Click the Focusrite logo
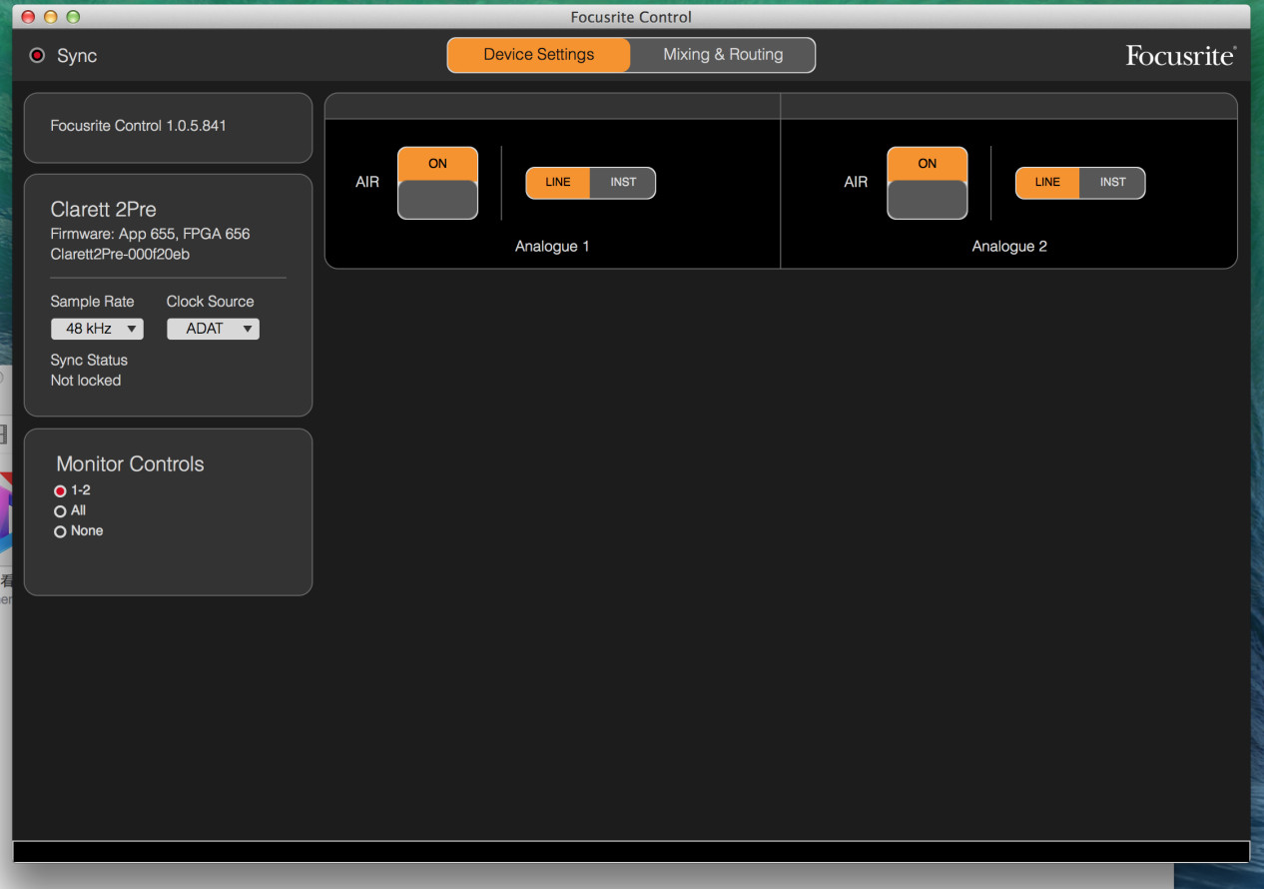The image size is (1264, 889). 1180,56
